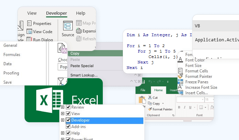Expand the Developer tree node
This screenshot has width=239, height=140.
tap(62, 120)
